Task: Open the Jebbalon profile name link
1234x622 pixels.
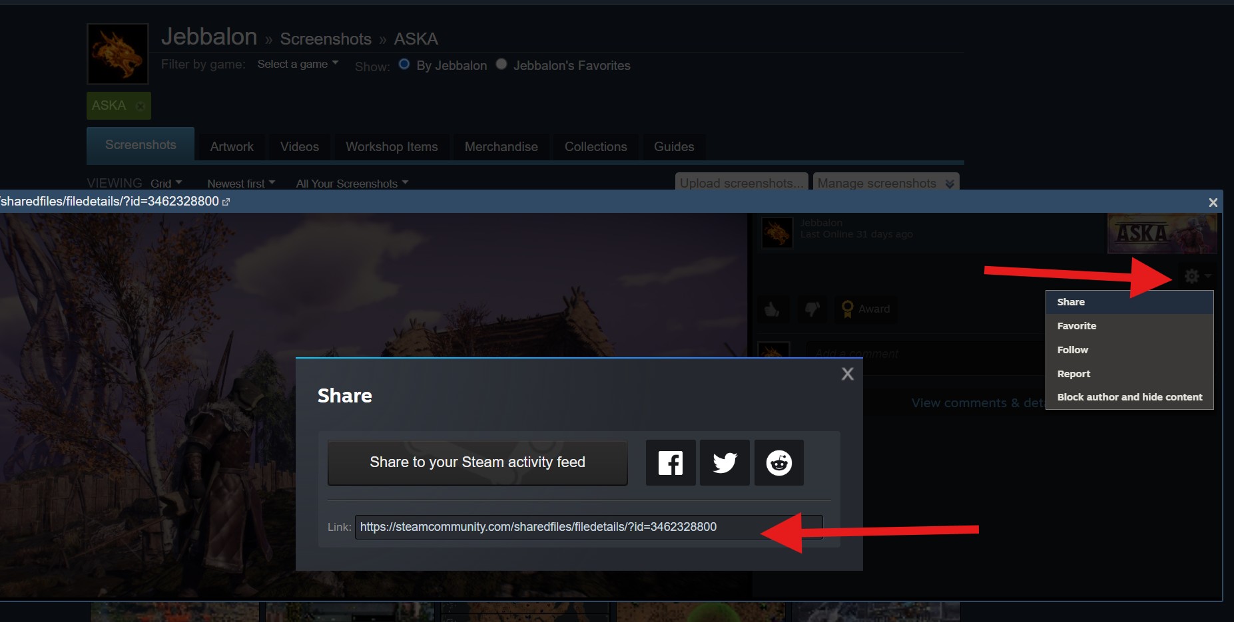Action: (x=209, y=37)
